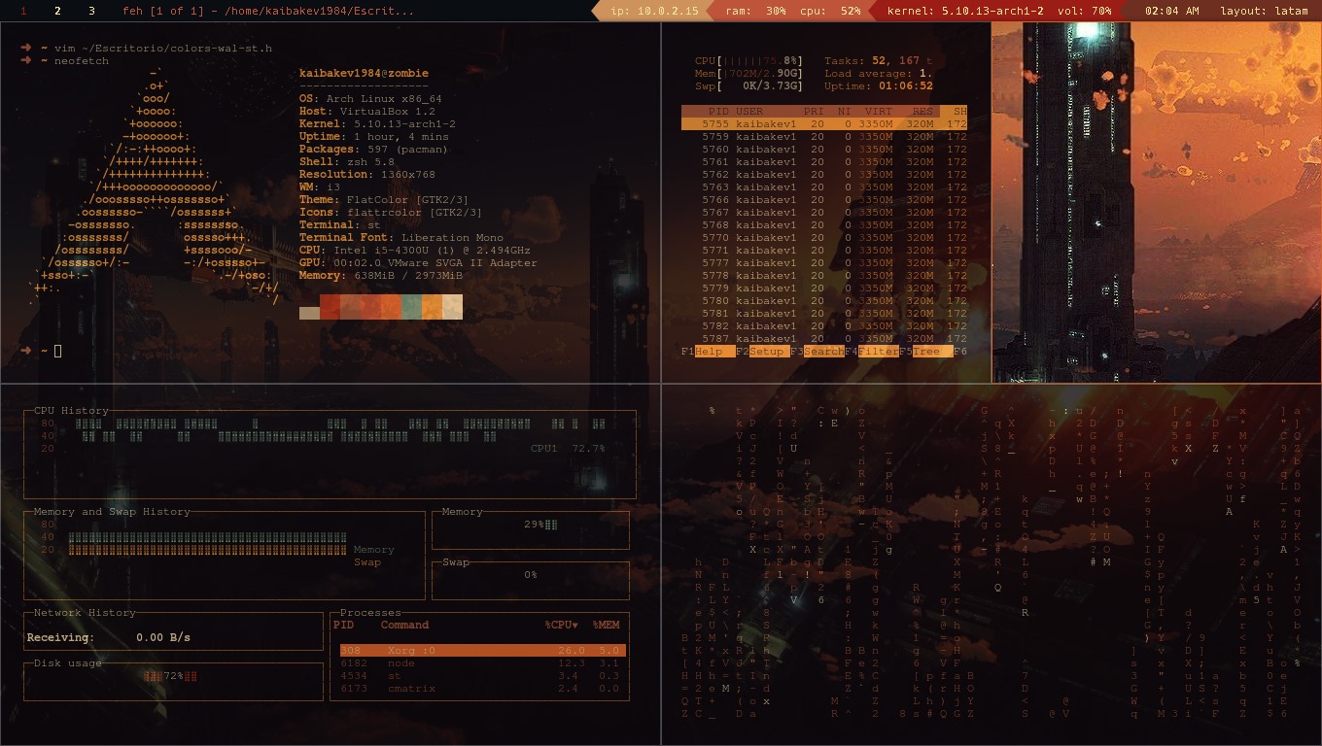Click the red swatch in neofetch palette
Screen dimensions: 1322x746
330,308
